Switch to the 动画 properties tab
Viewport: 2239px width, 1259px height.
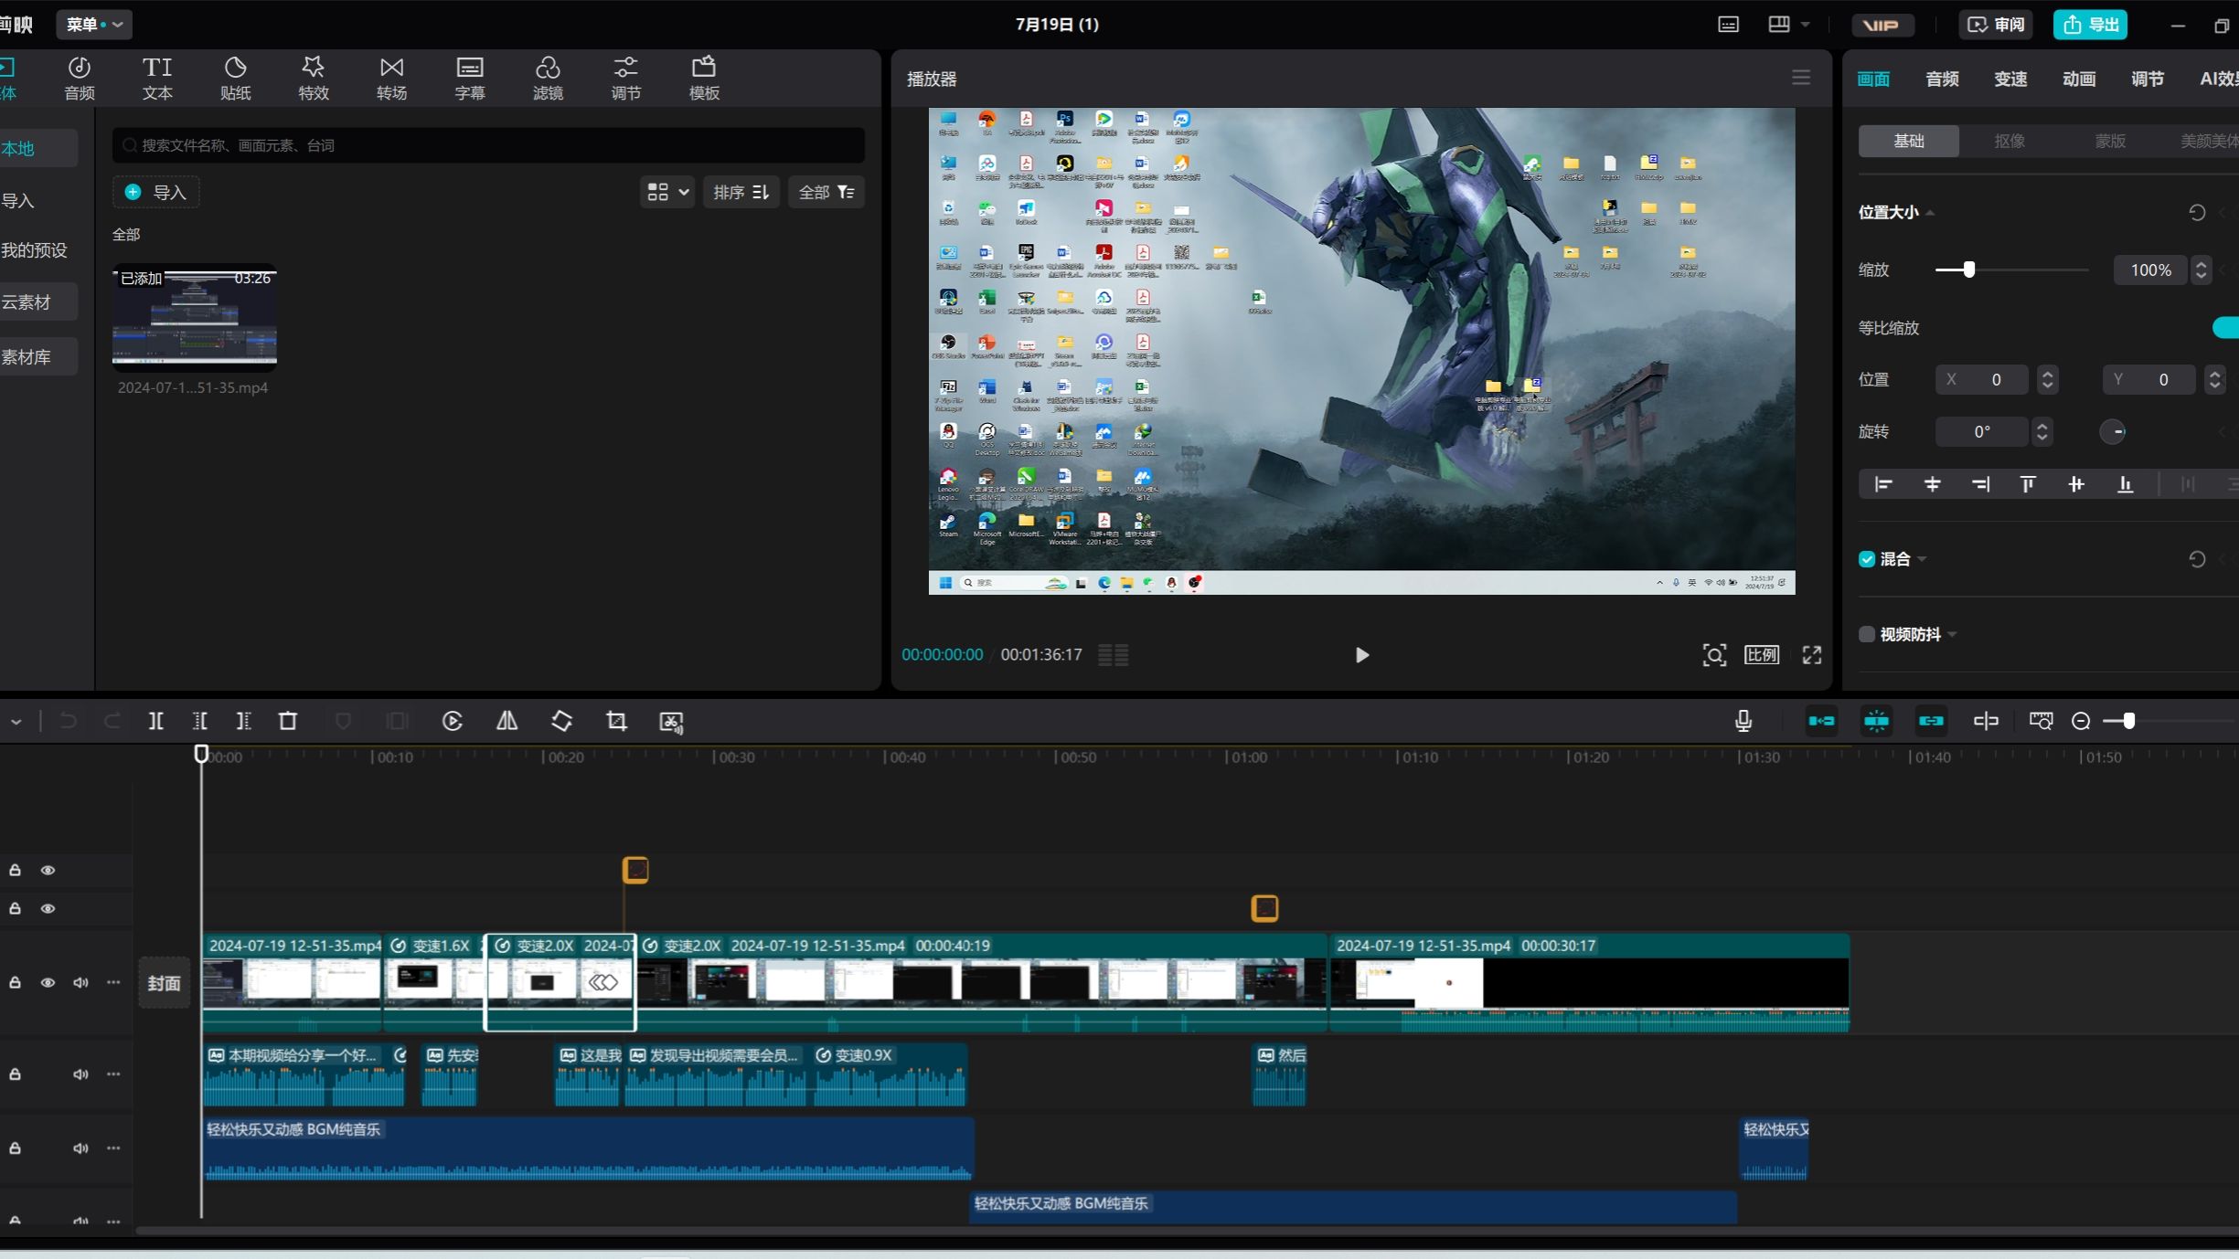[x=2079, y=79]
